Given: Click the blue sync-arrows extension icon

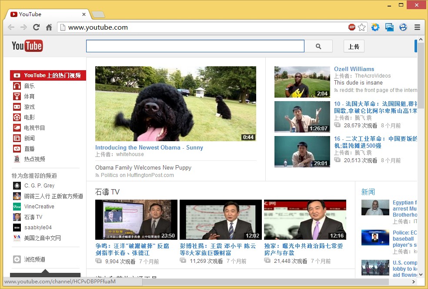Looking at the screenshot, I should [403, 27].
